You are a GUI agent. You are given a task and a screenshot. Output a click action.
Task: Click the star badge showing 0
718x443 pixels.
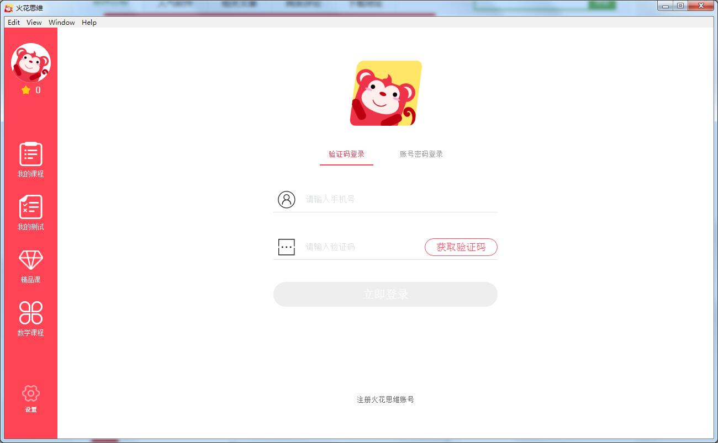tap(30, 90)
